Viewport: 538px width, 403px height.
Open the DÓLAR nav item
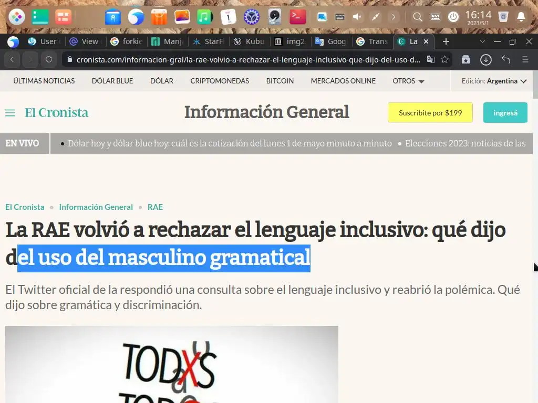pyautogui.click(x=162, y=81)
